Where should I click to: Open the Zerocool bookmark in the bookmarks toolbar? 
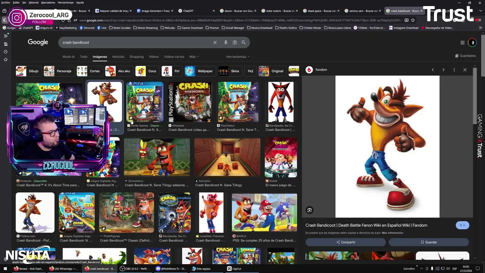(x=86, y=28)
